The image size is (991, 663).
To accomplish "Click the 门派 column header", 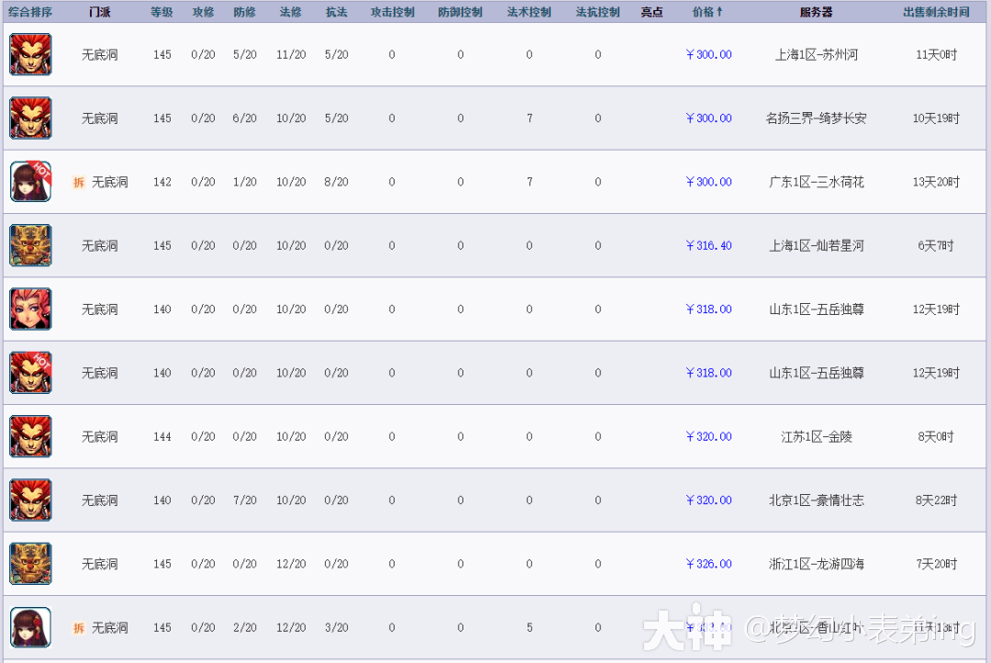I will tap(100, 12).
